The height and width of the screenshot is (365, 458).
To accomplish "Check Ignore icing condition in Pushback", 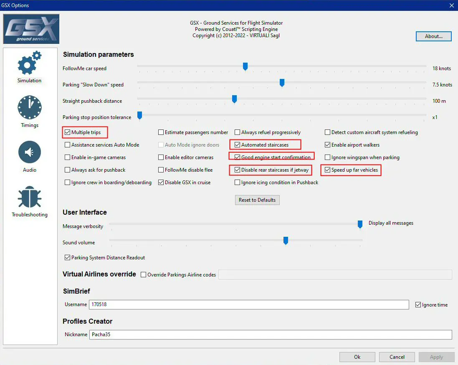I will 238,182.
